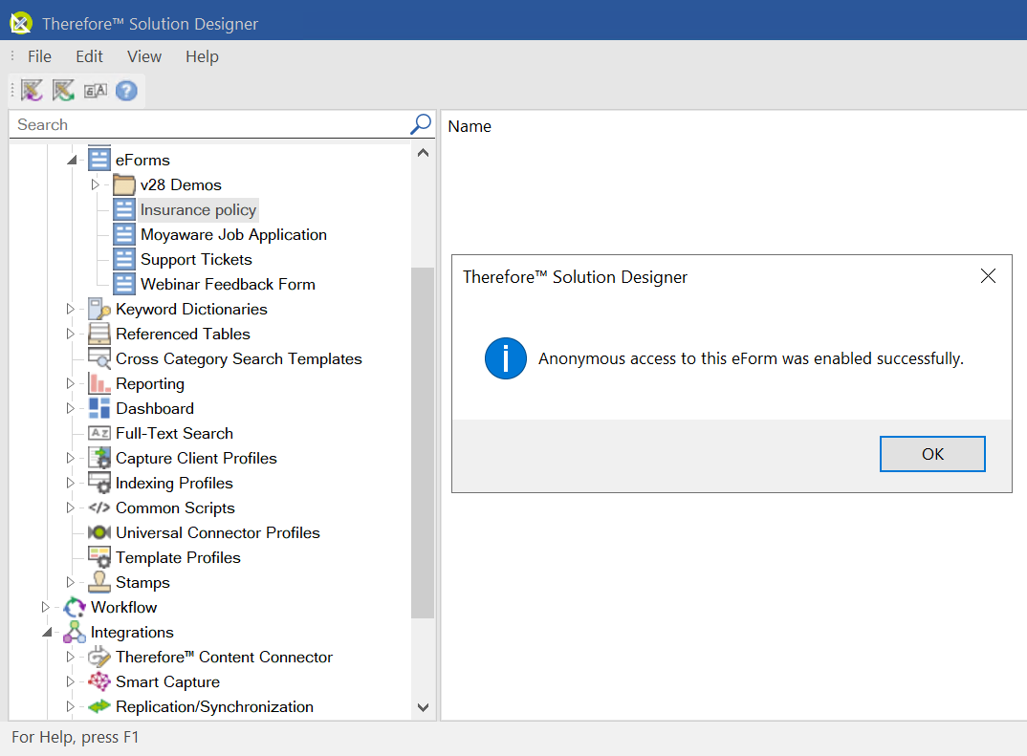Close the information dialog with X
The height and width of the screenshot is (756, 1027).
pos(988,276)
